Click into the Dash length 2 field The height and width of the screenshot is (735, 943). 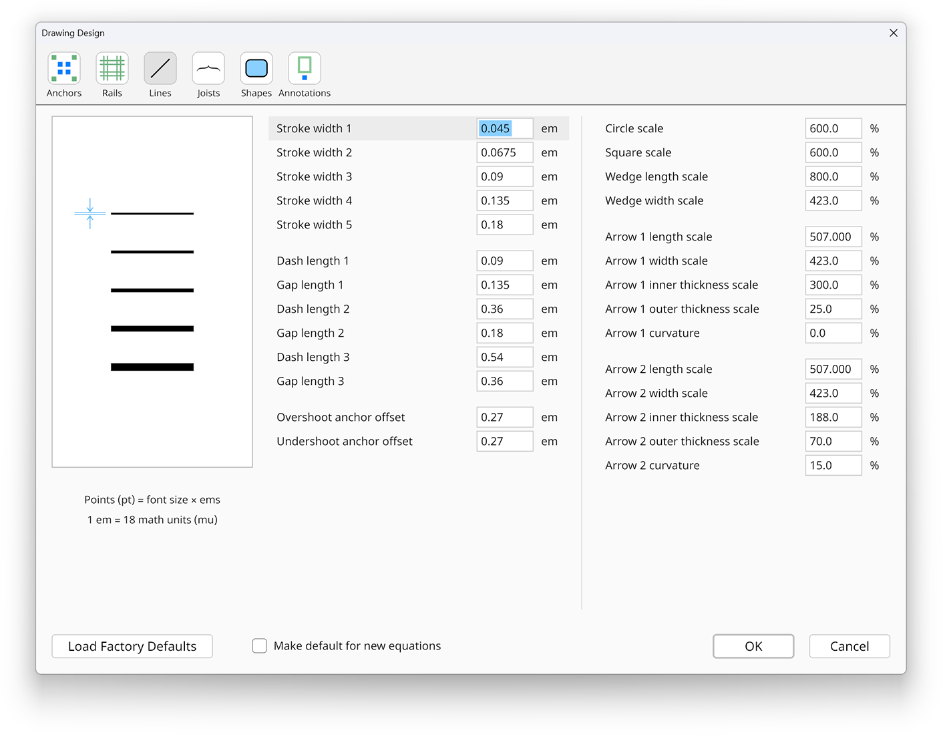(x=504, y=309)
